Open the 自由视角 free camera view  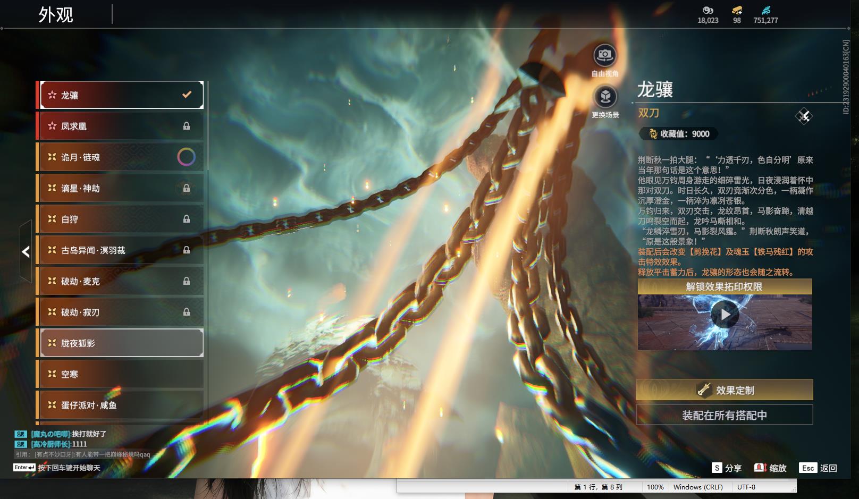pos(605,55)
